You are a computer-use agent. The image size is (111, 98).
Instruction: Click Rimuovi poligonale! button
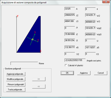click(16, 84)
